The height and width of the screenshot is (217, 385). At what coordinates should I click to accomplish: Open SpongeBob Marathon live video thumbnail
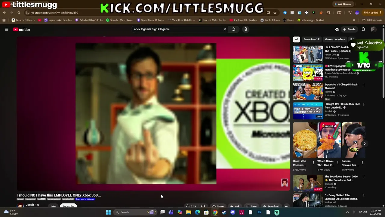coord(308,73)
